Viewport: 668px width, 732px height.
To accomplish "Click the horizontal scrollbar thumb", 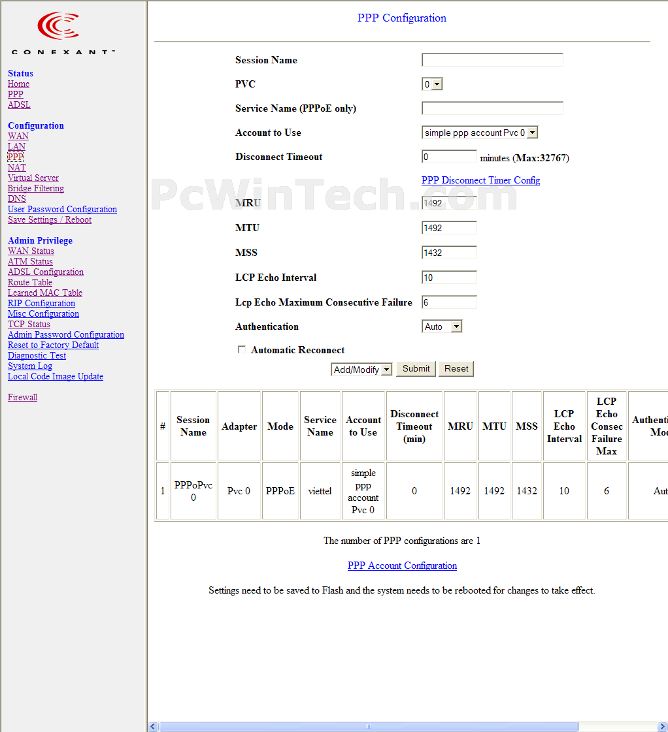I will click(369, 726).
